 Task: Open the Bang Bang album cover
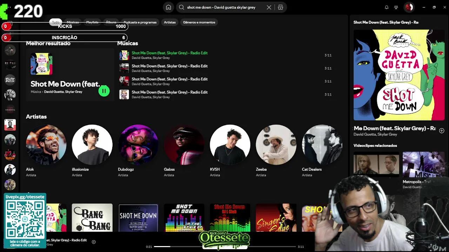92,218
